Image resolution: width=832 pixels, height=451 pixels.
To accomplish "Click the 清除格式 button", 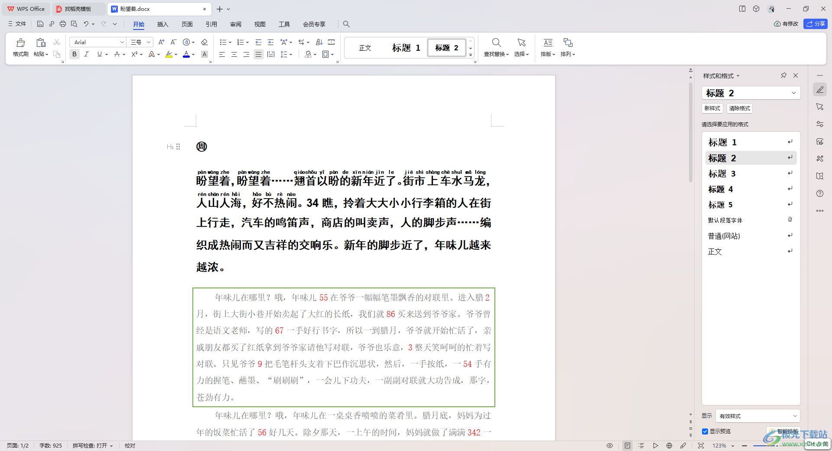I will (x=739, y=108).
